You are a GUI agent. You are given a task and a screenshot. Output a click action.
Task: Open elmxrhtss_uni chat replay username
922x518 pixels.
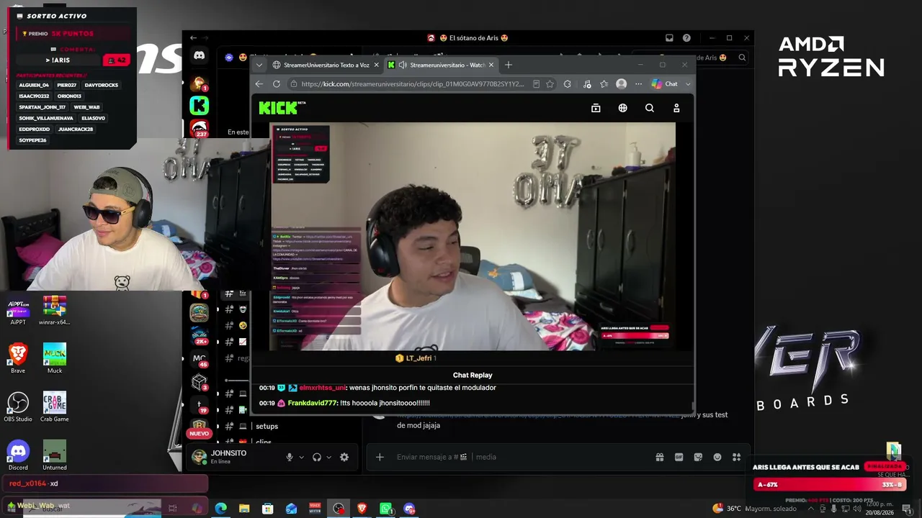[x=322, y=388]
